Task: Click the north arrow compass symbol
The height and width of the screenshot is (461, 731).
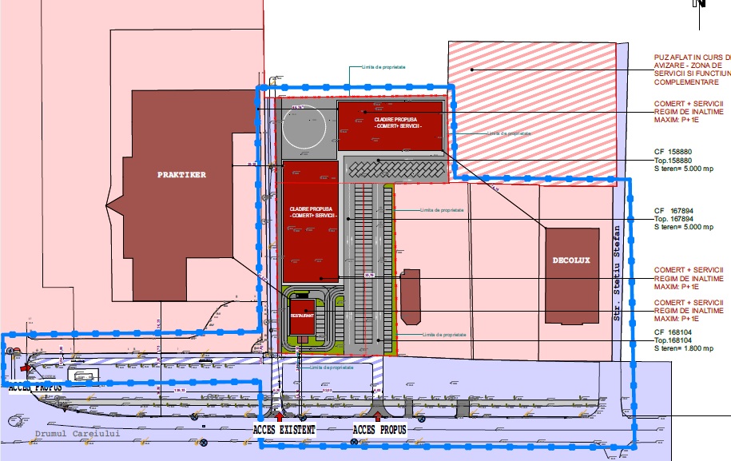Action: pos(700,3)
